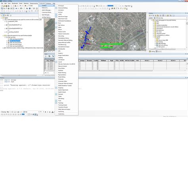Viewport: 188px width, 193px height.
Task: Click the Fixed Zoom In icon
Action: pos(11,8)
